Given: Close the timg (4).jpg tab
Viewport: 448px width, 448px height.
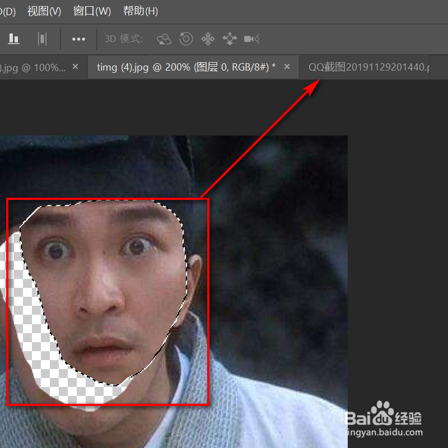Looking at the screenshot, I should [x=287, y=67].
